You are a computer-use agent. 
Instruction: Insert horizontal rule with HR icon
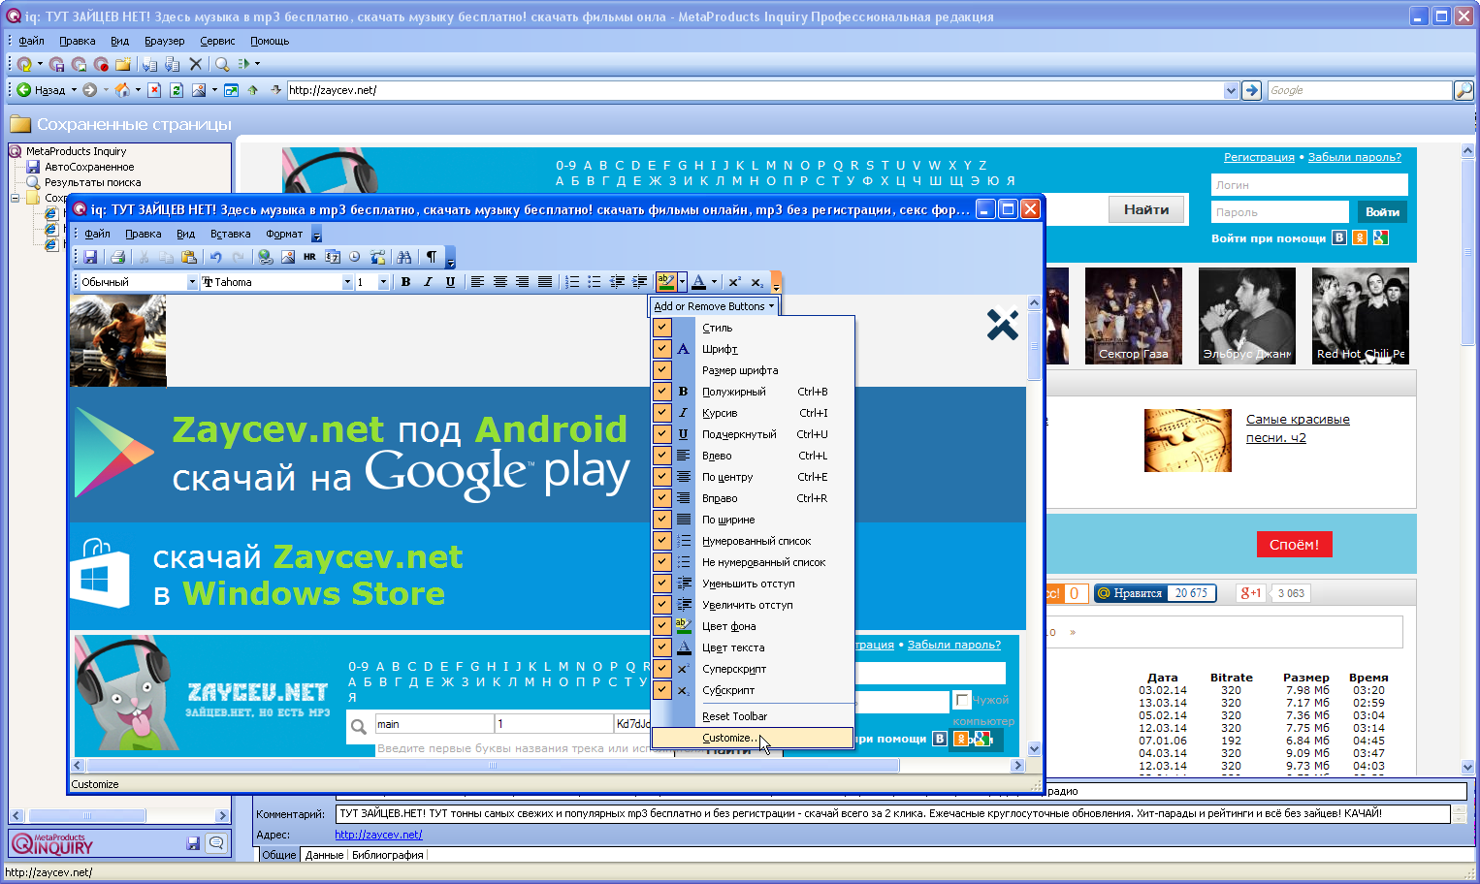(310, 257)
